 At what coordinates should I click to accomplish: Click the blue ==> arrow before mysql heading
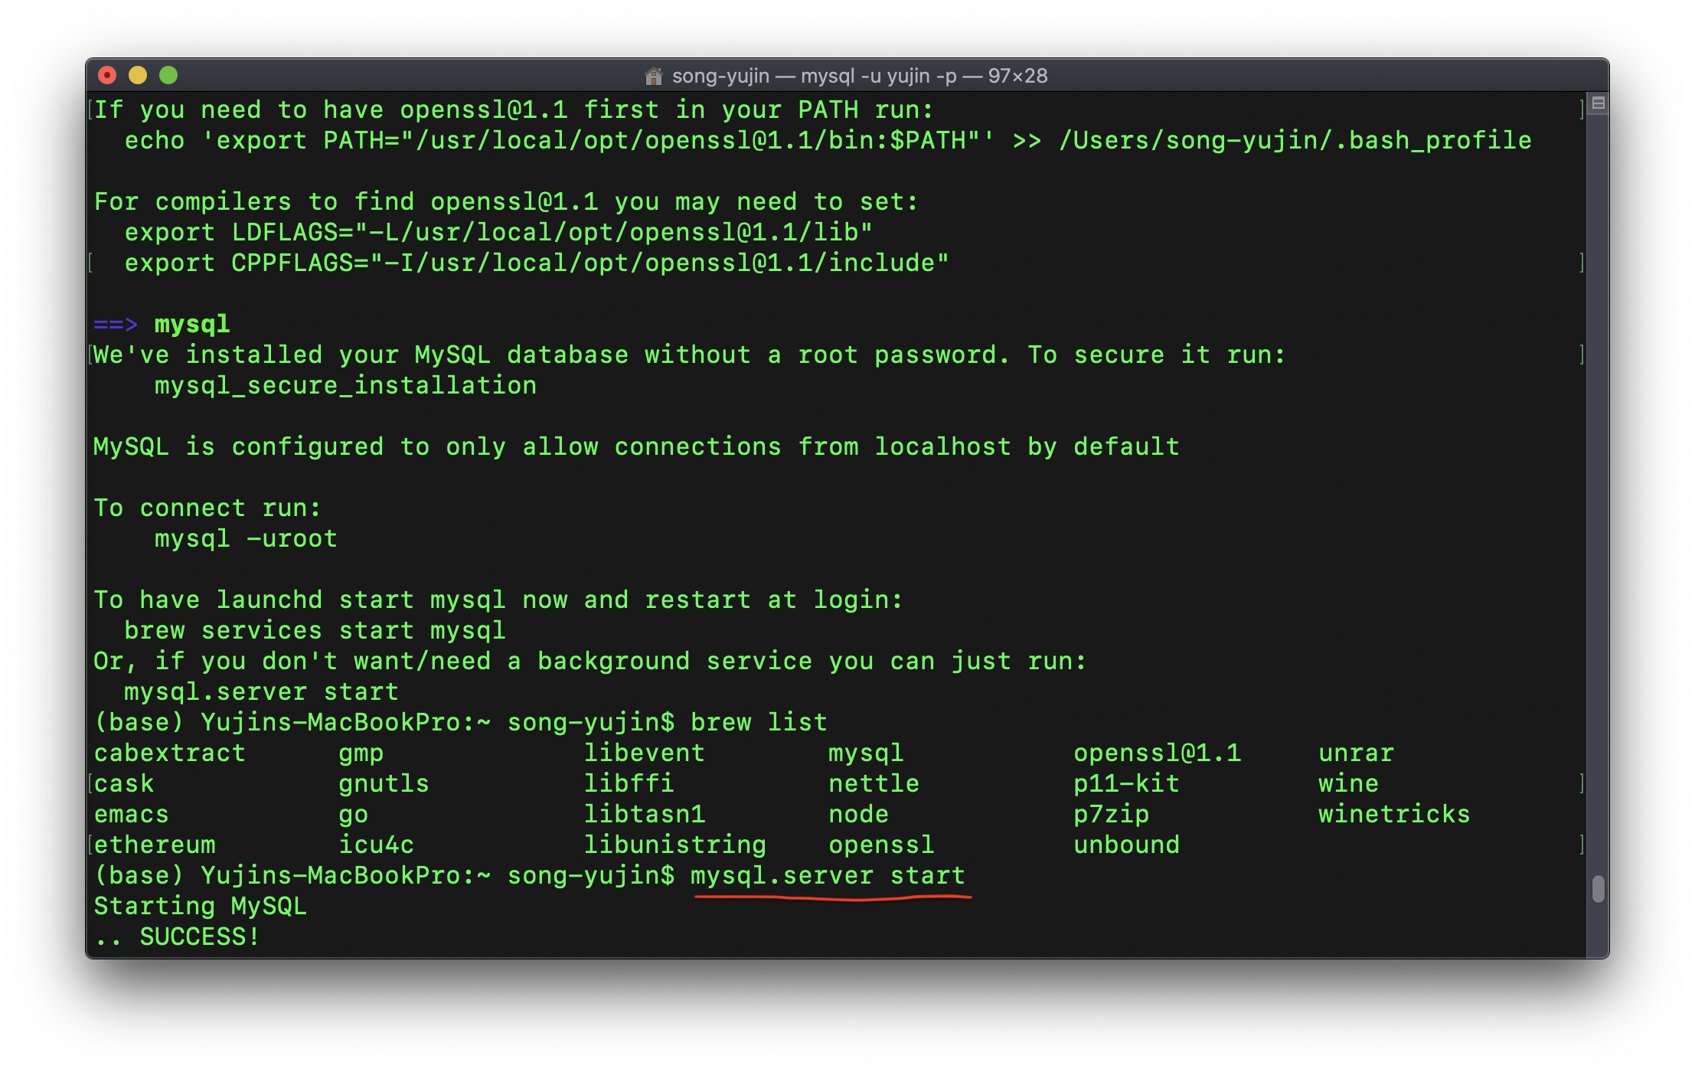click(x=116, y=325)
